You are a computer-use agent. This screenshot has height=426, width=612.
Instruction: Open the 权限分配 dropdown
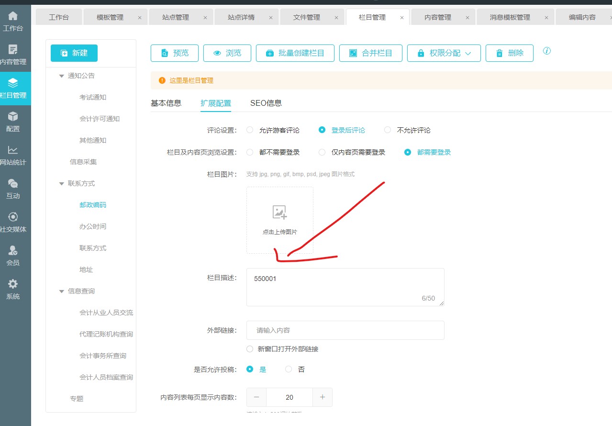(442, 53)
